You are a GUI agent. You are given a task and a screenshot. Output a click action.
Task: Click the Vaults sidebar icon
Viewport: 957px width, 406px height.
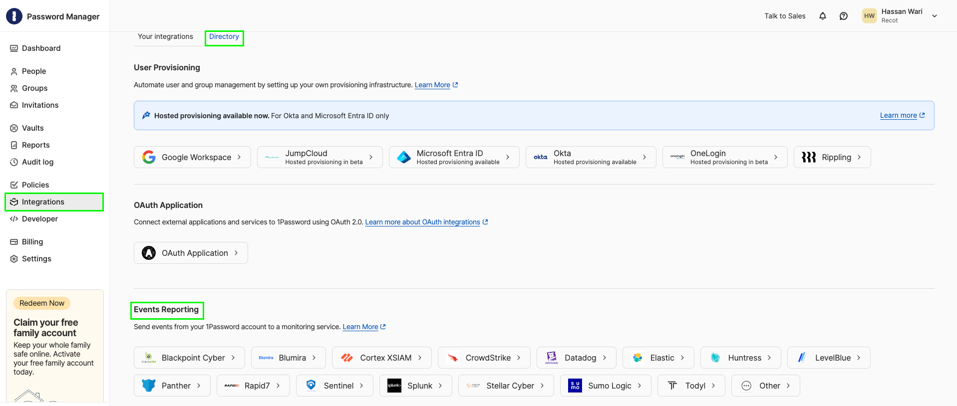click(14, 128)
